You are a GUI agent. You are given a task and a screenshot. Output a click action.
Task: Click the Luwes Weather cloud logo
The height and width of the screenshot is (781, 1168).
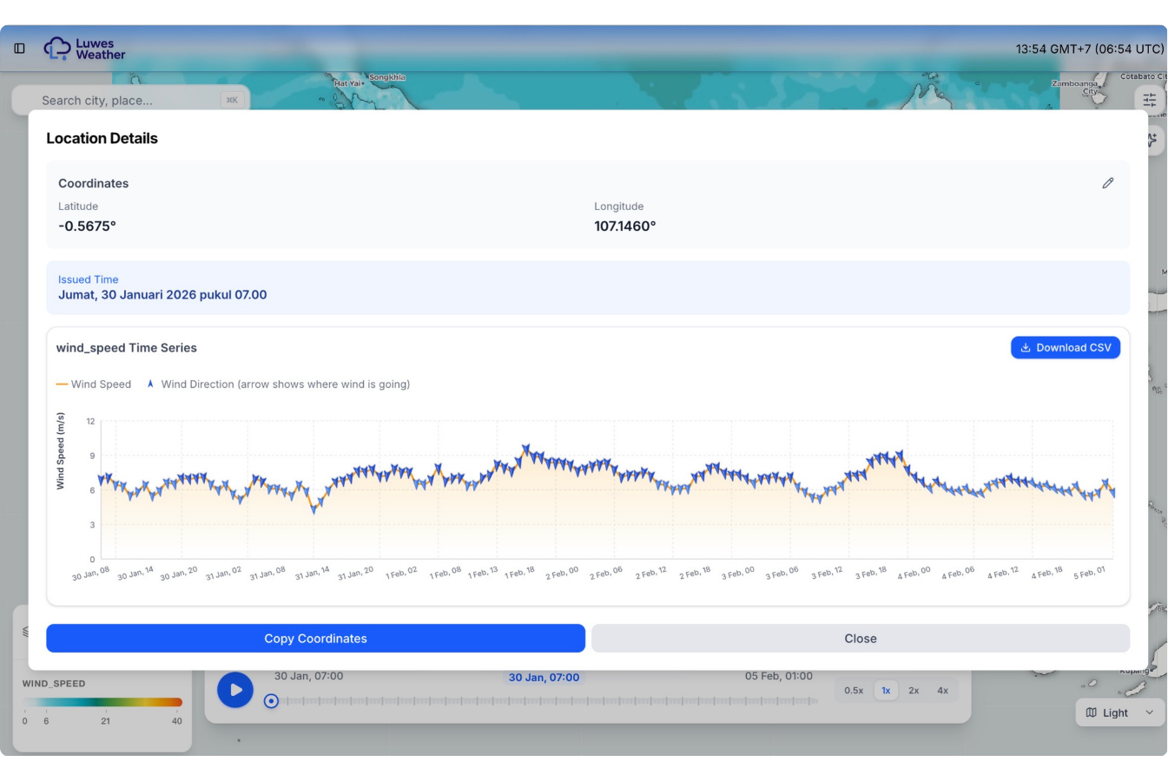point(56,49)
